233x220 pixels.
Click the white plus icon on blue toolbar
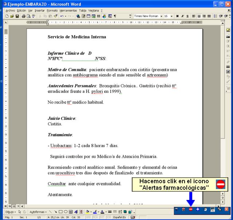(x=198, y=209)
